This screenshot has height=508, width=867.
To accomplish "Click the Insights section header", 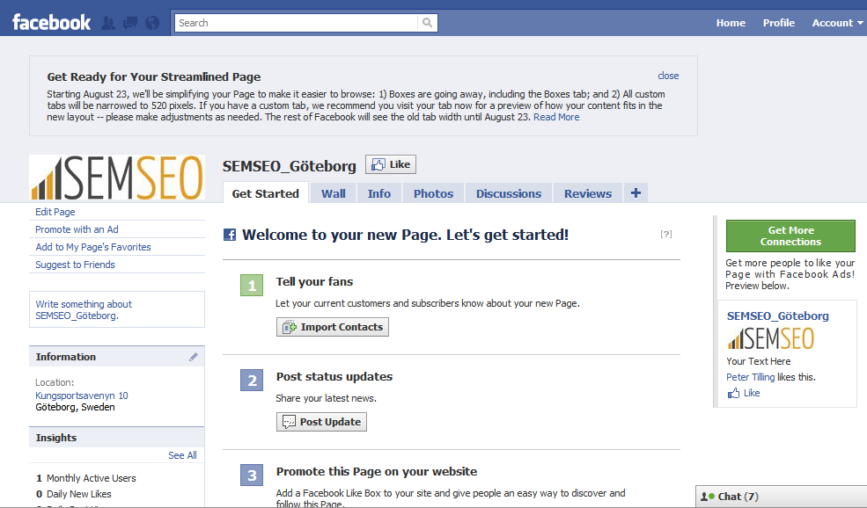I will (117, 438).
